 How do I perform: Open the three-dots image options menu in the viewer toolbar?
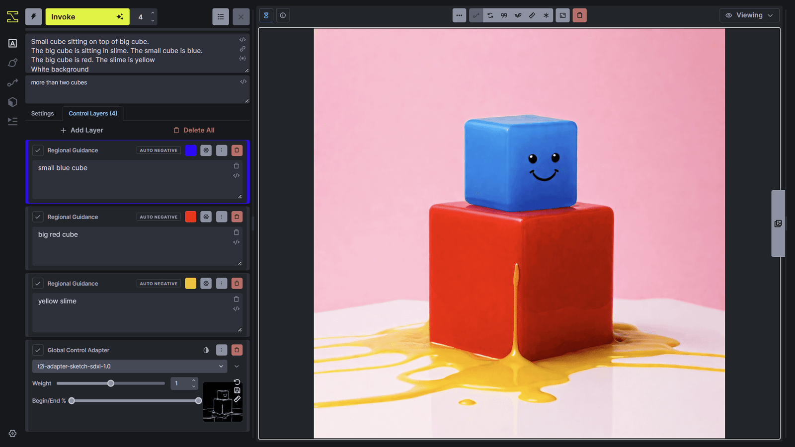(x=459, y=15)
